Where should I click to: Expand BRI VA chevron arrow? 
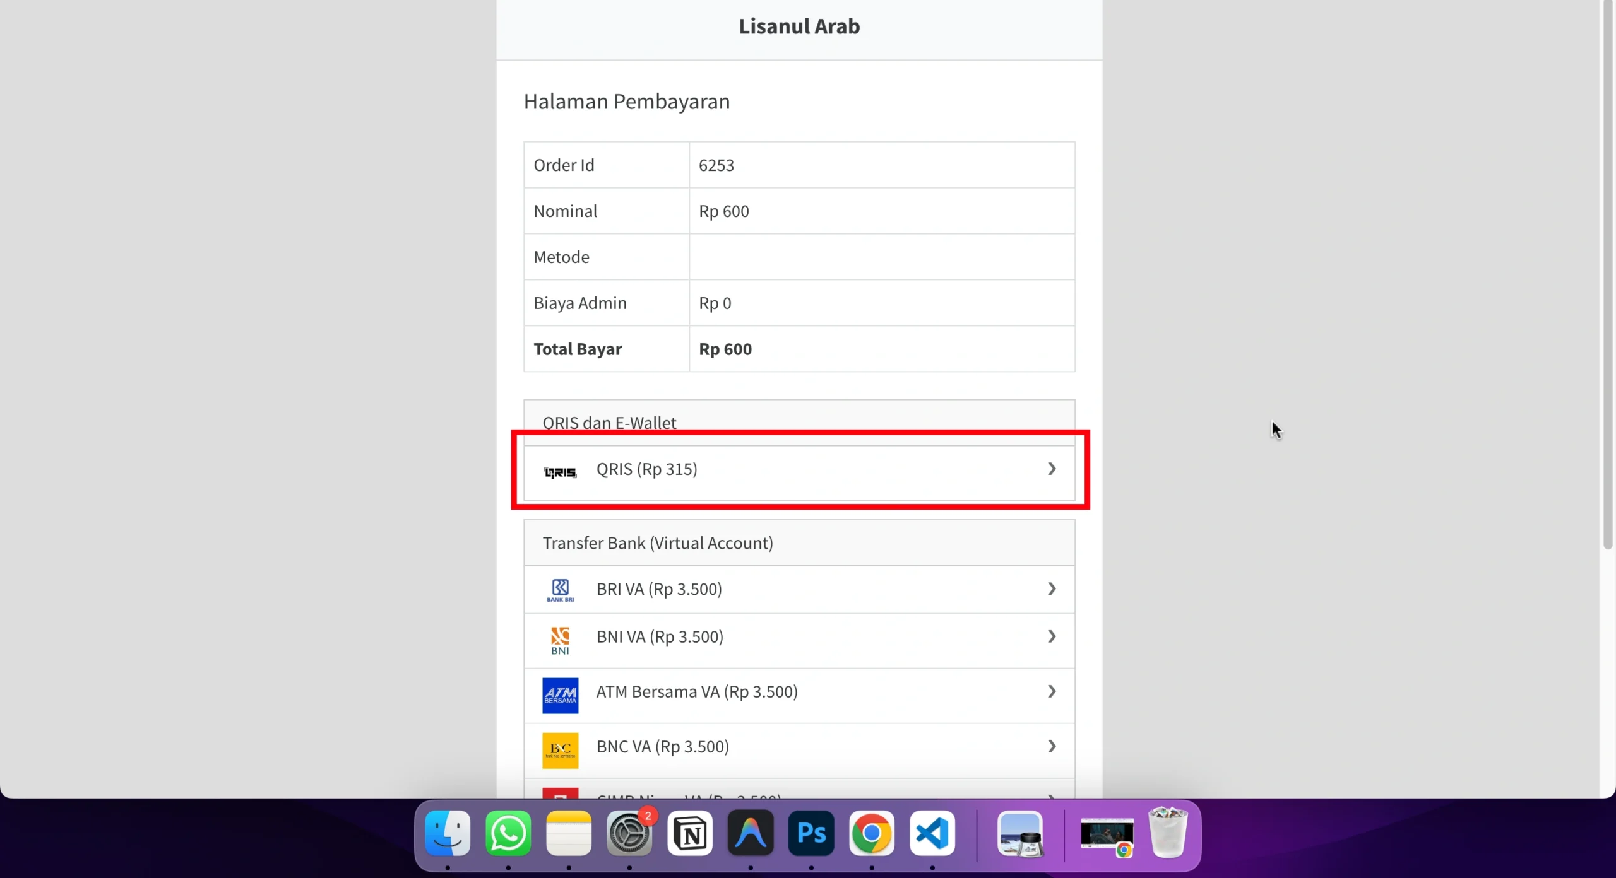click(1052, 588)
